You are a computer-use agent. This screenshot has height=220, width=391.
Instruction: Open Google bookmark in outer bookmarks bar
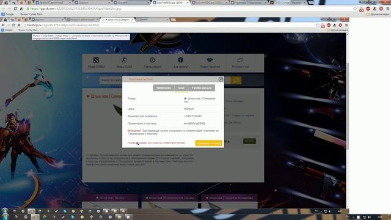[x=8, y=14]
